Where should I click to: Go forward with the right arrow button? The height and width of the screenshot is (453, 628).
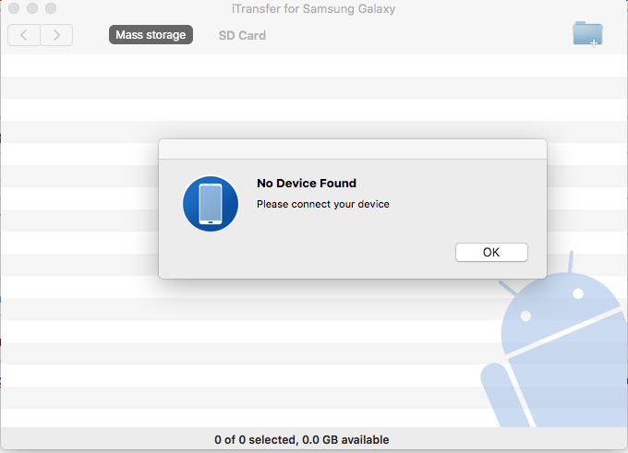pyautogui.click(x=56, y=35)
